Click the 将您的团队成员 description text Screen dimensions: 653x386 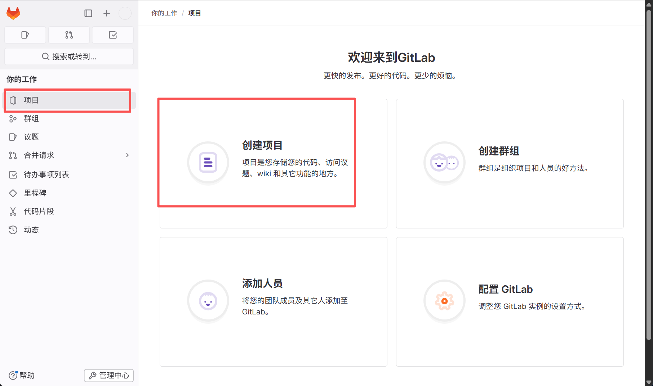pyautogui.click(x=295, y=306)
